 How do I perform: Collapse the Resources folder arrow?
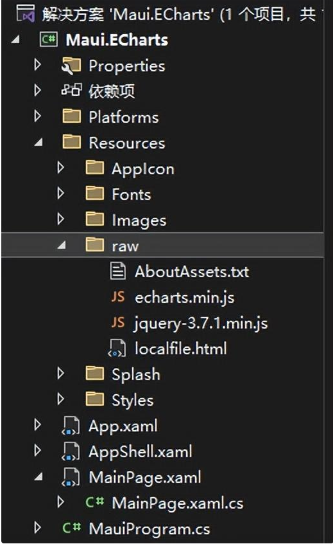(38, 142)
